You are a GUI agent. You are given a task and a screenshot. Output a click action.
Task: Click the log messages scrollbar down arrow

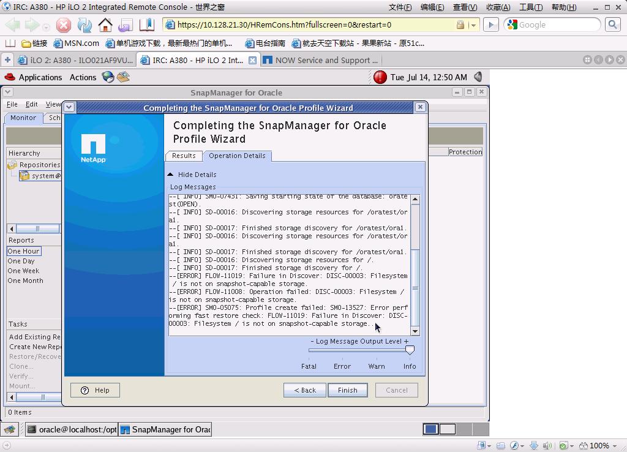[x=415, y=331]
